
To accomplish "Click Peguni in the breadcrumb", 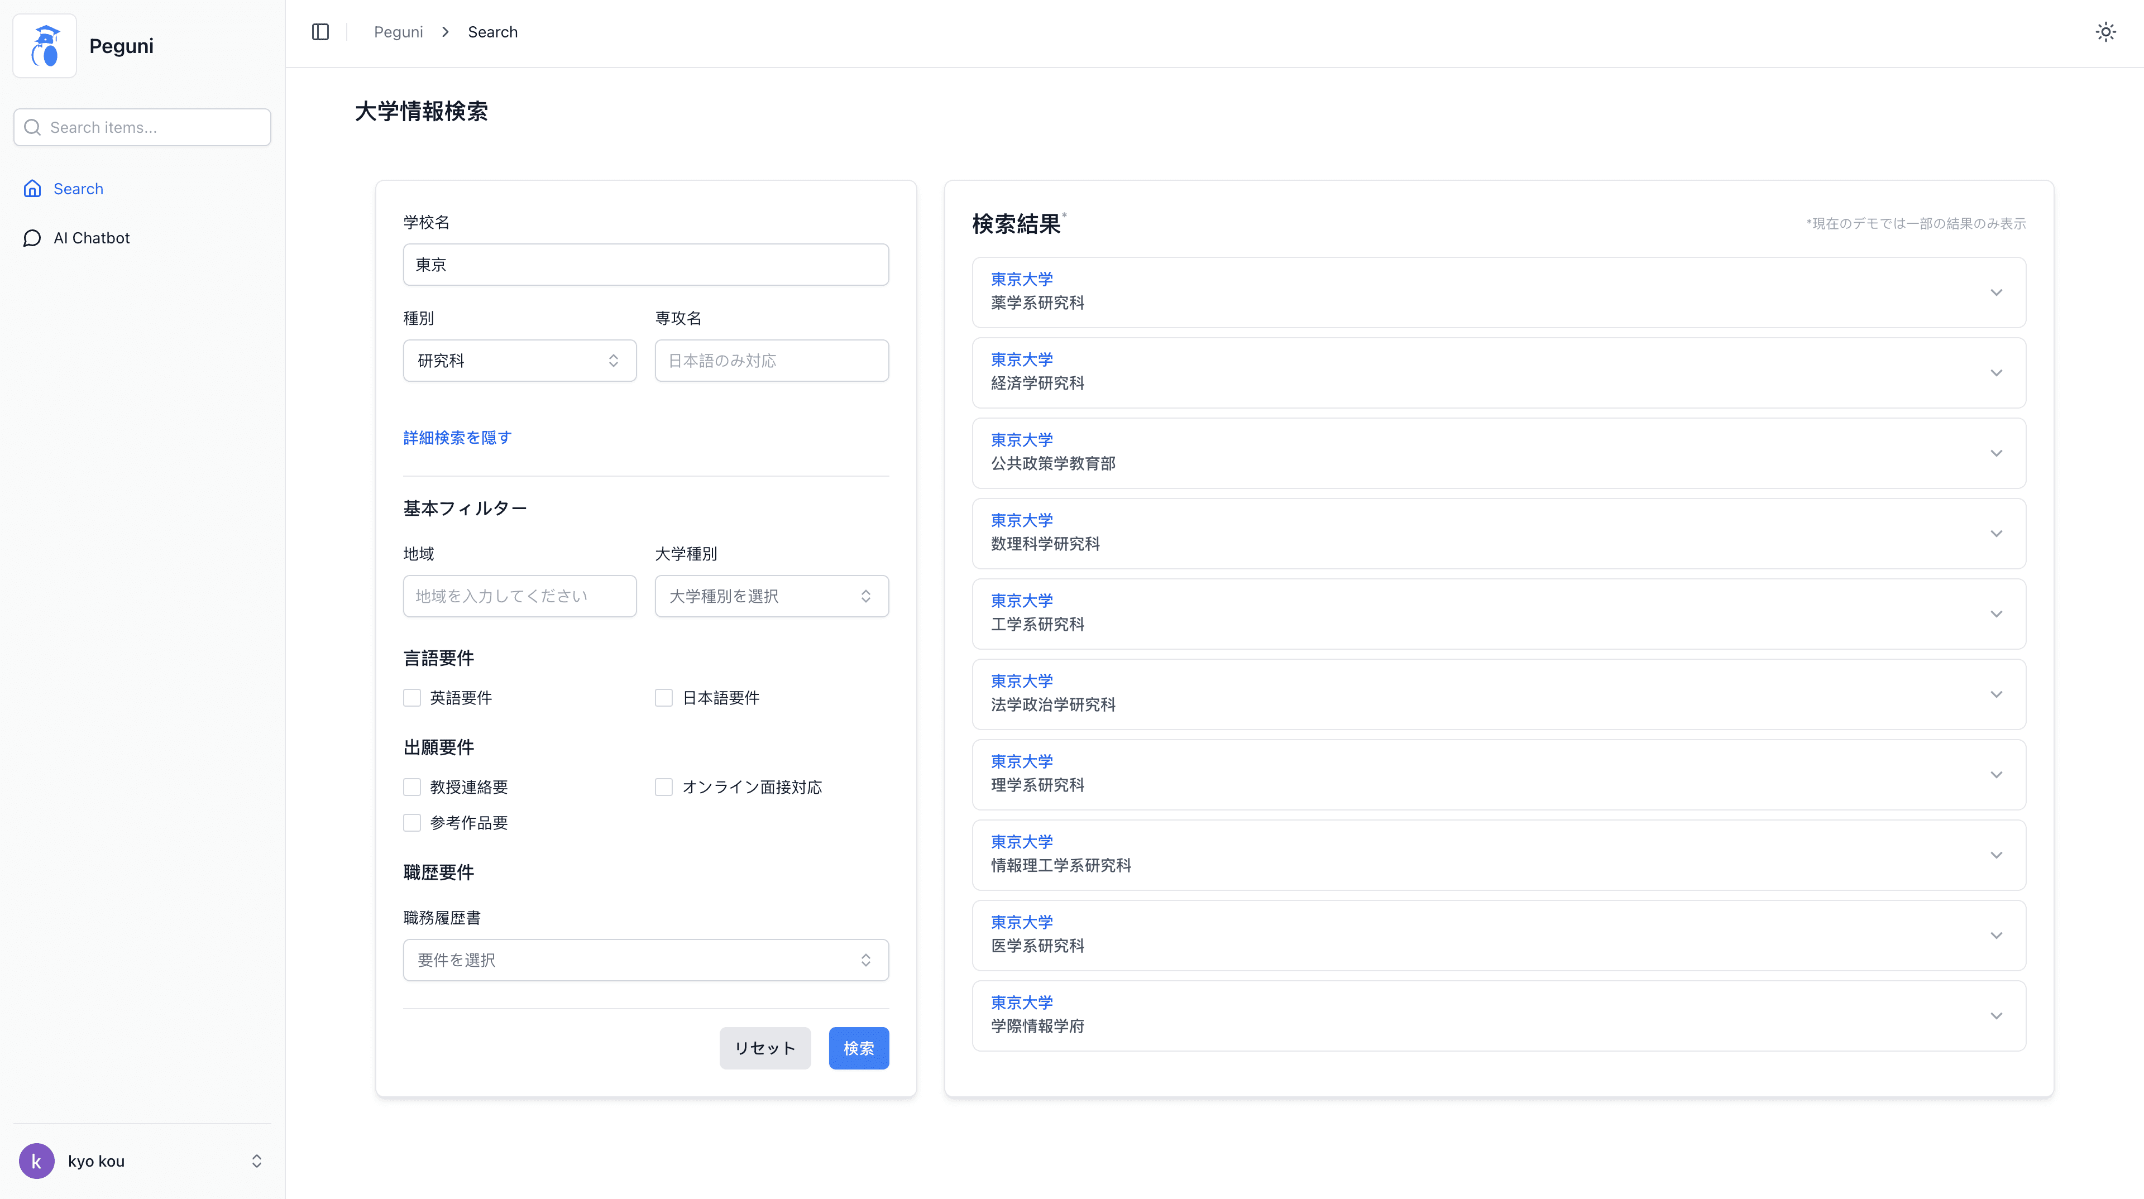I will point(398,32).
